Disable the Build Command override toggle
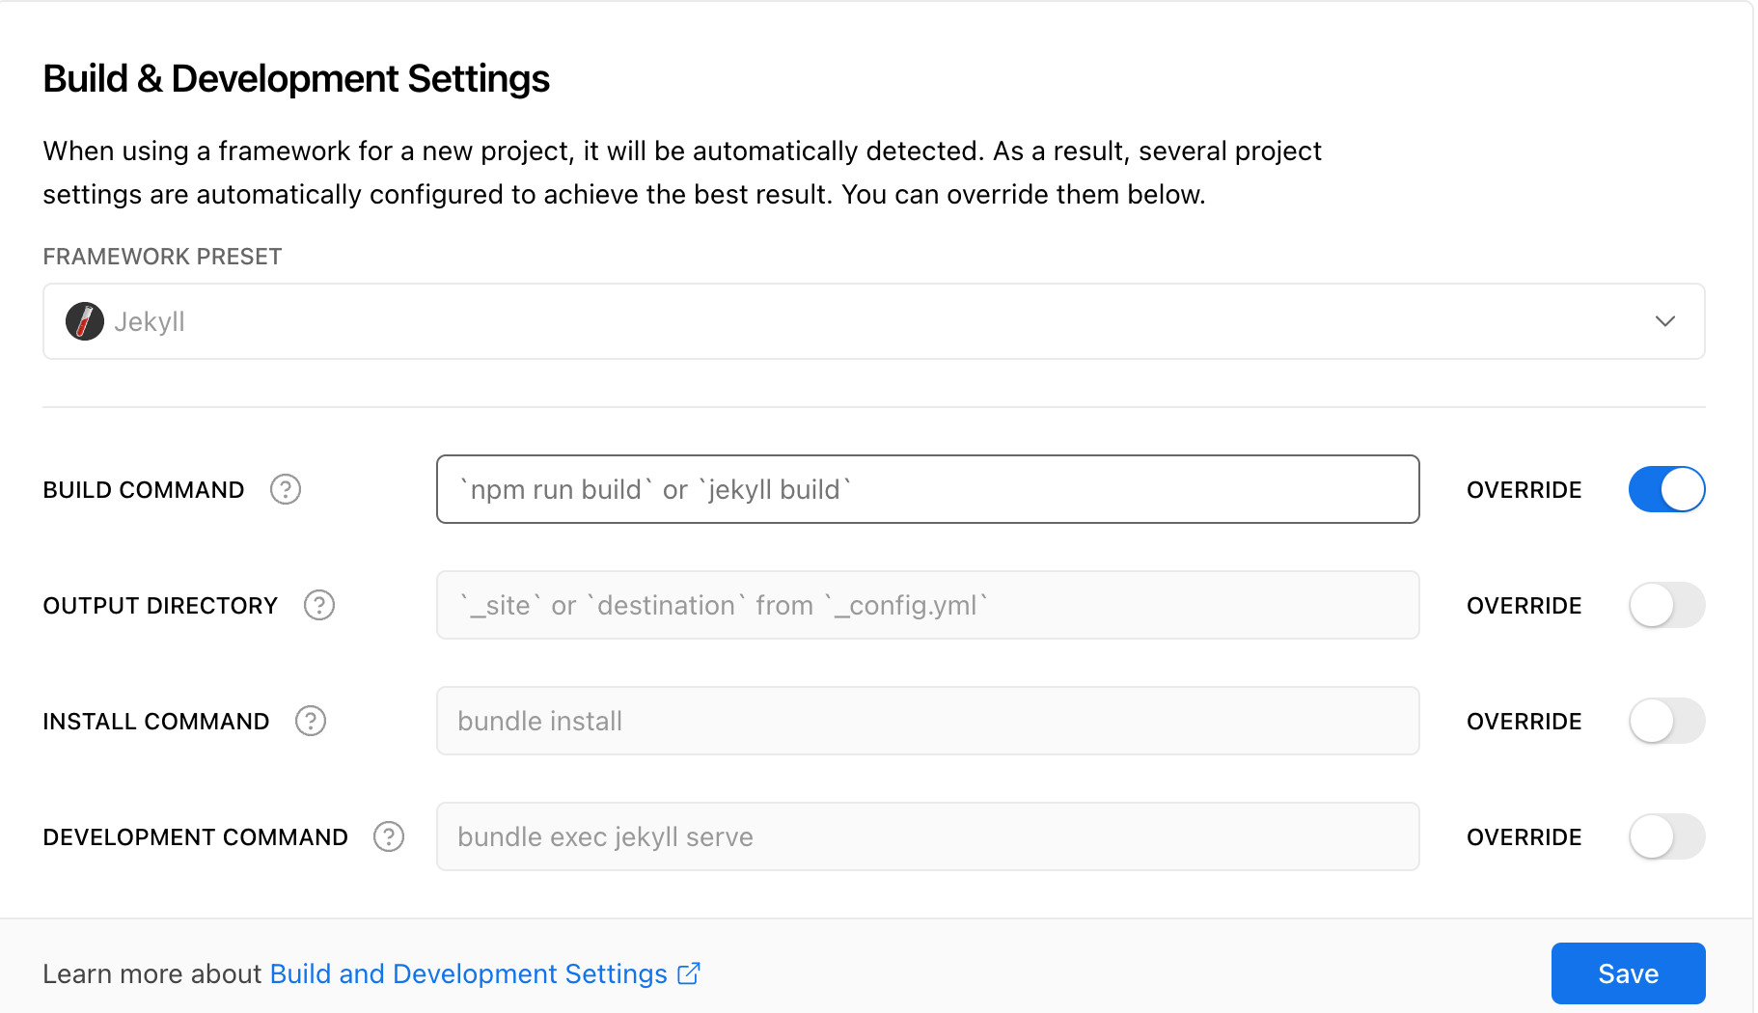 pyautogui.click(x=1666, y=490)
